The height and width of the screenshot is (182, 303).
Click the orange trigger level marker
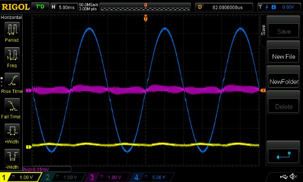(x=263, y=91)
